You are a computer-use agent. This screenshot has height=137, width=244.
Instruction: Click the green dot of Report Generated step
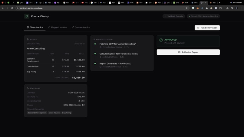tap(95, 64)
